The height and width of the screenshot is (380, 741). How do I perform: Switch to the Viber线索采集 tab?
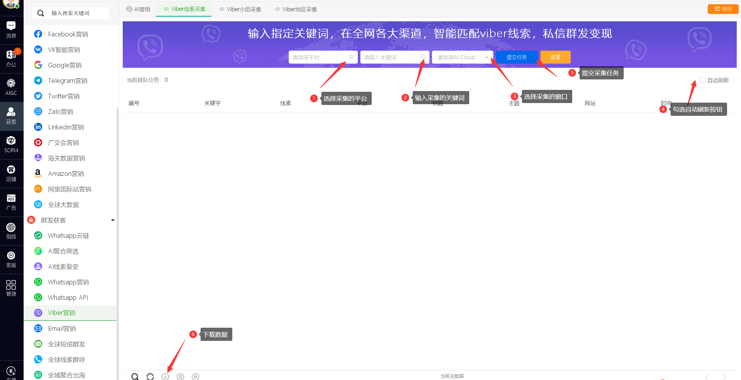point(184,9)
